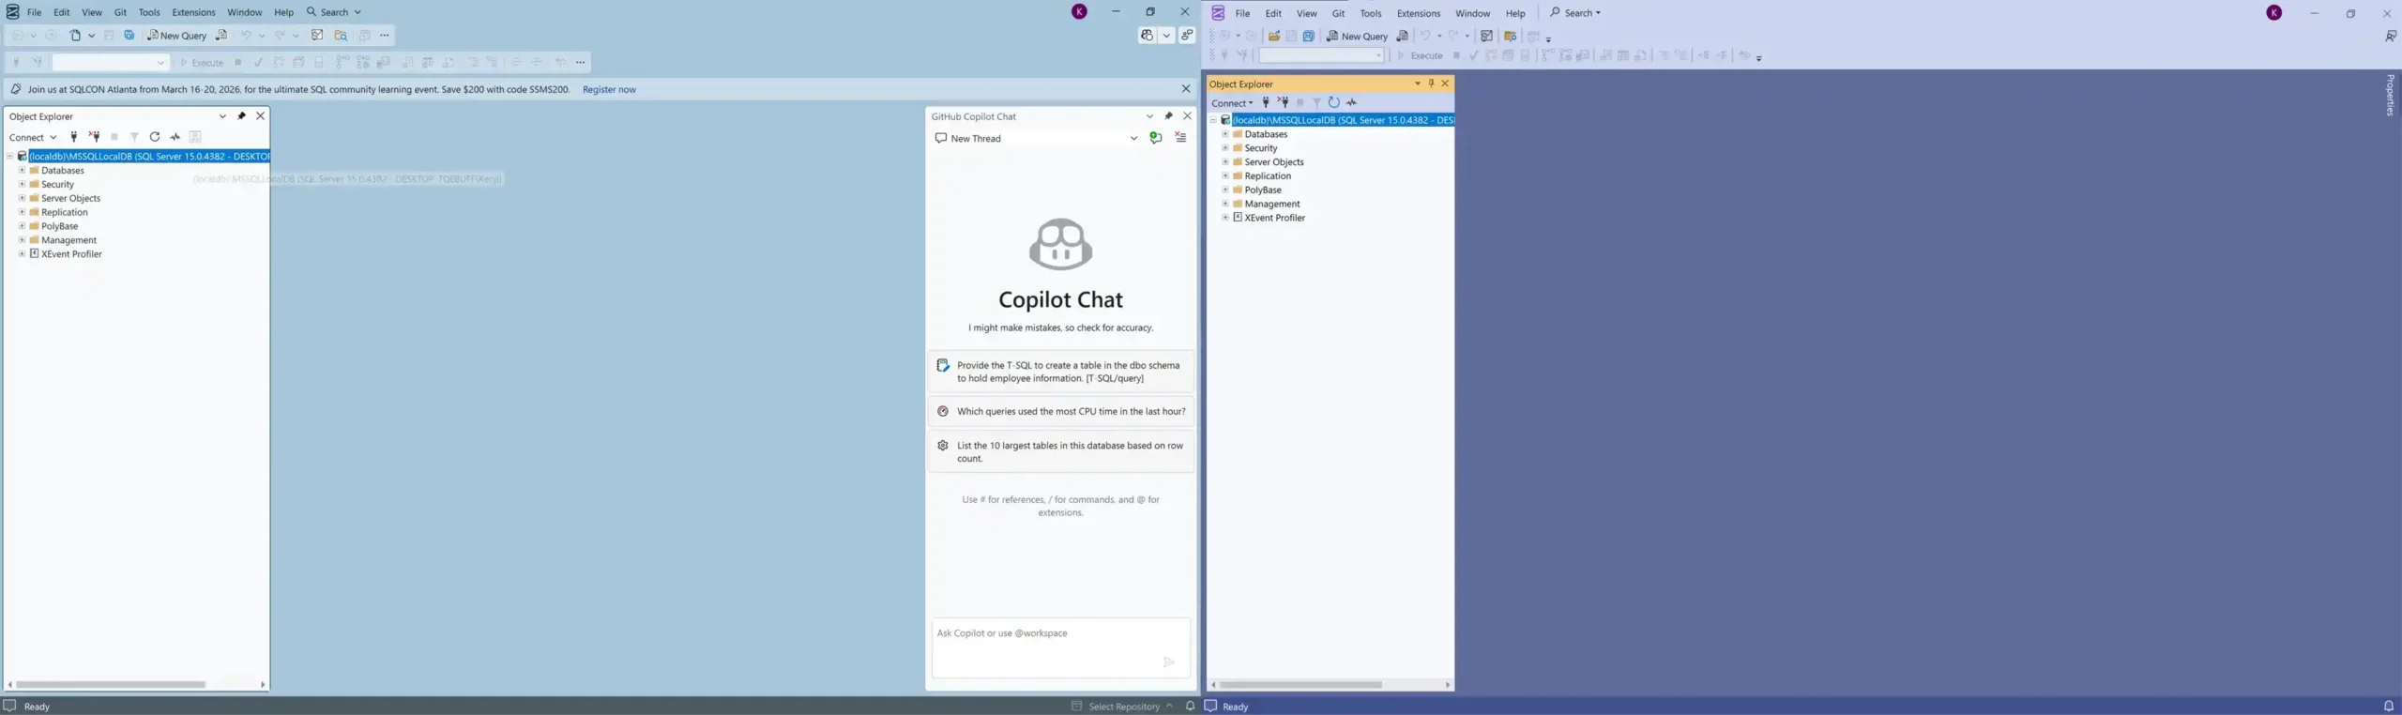Image resolution: width=2402 pixels, height=715 pixels.
Task: Open Tools menu in right window
Action: 1370,13
